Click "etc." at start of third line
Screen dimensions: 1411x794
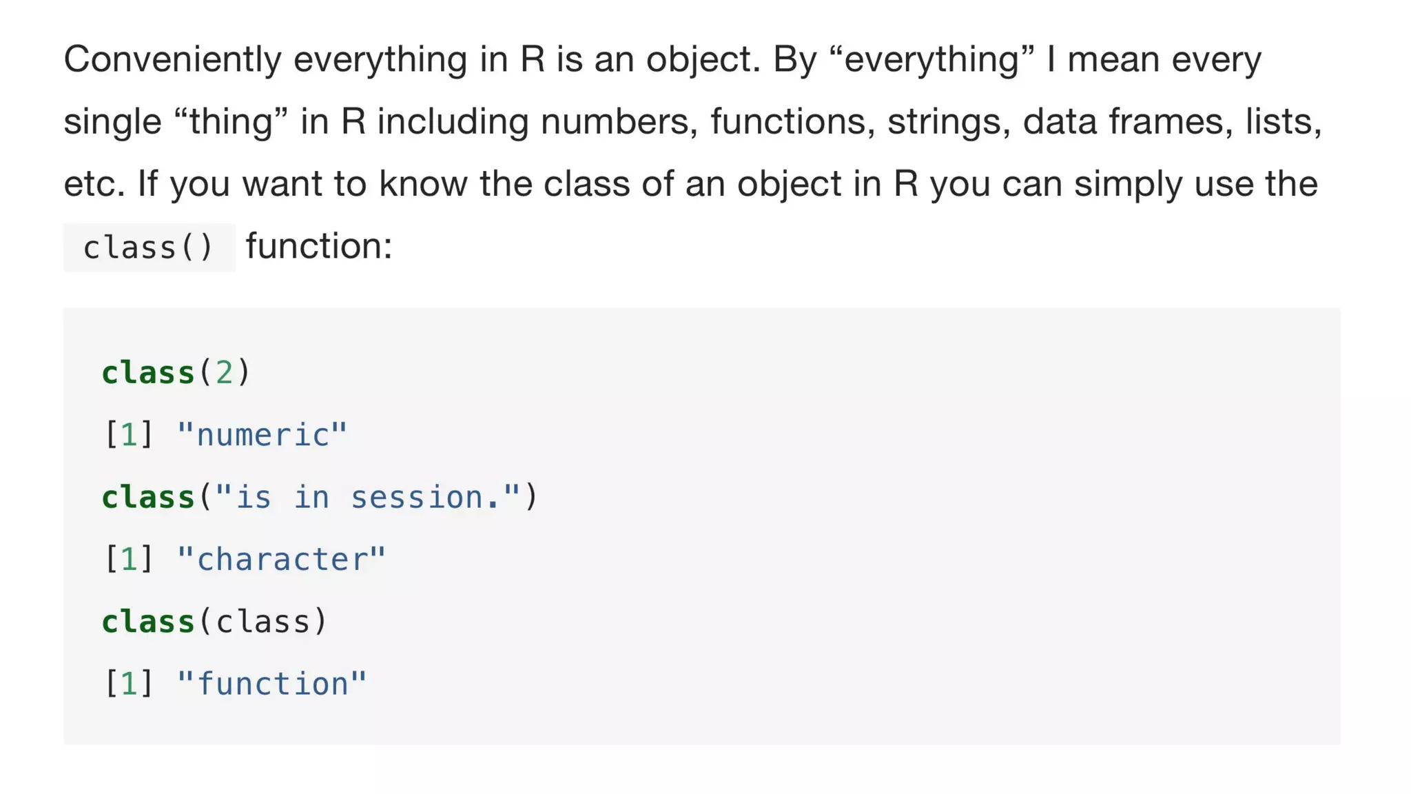94,184
